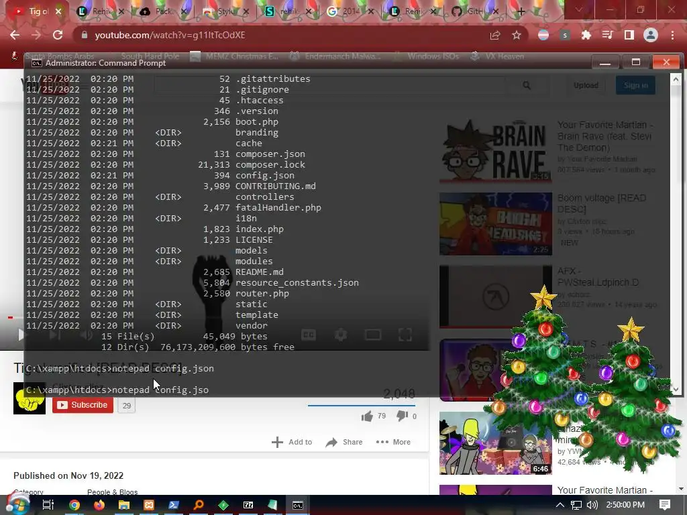Click the Stylus 'S' extension icon

click(x=565, y=35)
